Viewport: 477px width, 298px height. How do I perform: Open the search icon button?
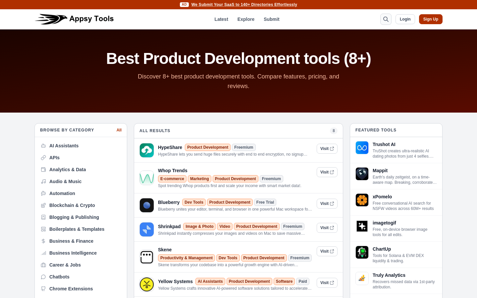point(386,19)
